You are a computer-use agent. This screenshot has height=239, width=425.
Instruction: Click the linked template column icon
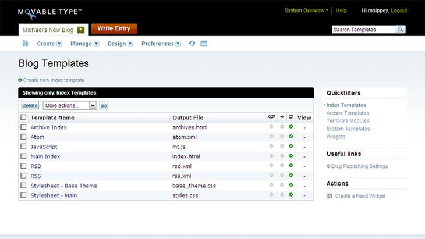271,117
